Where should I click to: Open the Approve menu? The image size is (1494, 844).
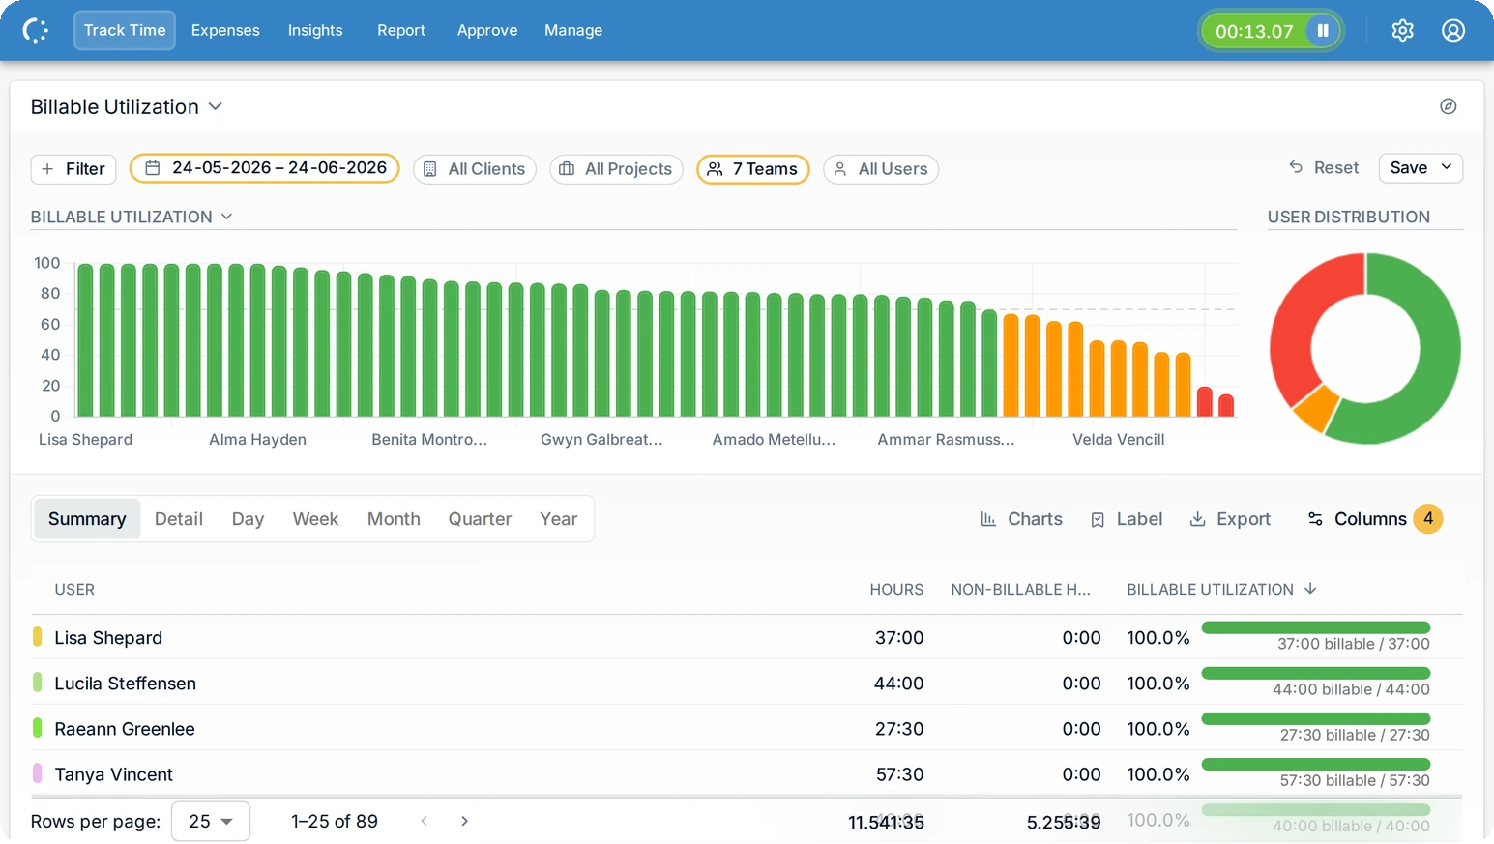click(487, 30)
